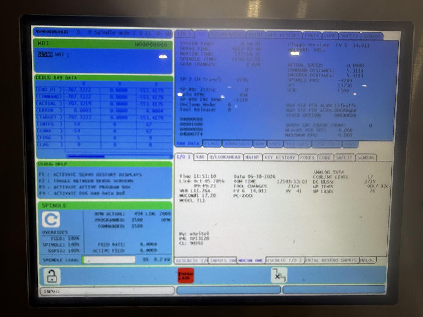
Task: Click the jog axis status icon
Action: pyautogui.click(x=279, y=275)
